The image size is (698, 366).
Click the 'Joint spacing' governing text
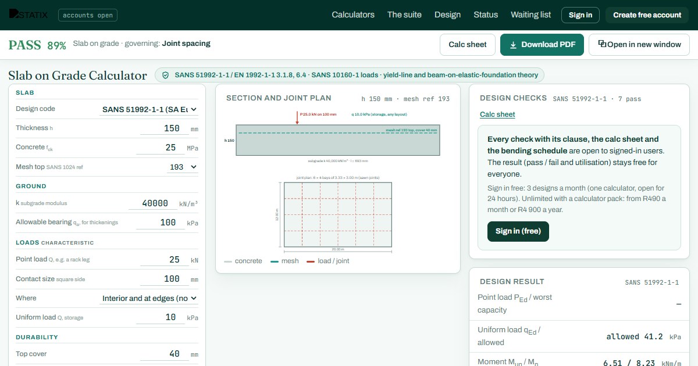pyautogui.click(x=186, y=44)
